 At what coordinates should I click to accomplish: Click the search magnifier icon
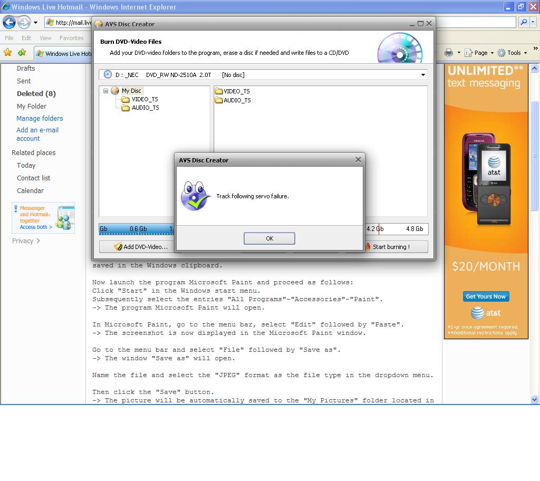(x=523, y=22)
